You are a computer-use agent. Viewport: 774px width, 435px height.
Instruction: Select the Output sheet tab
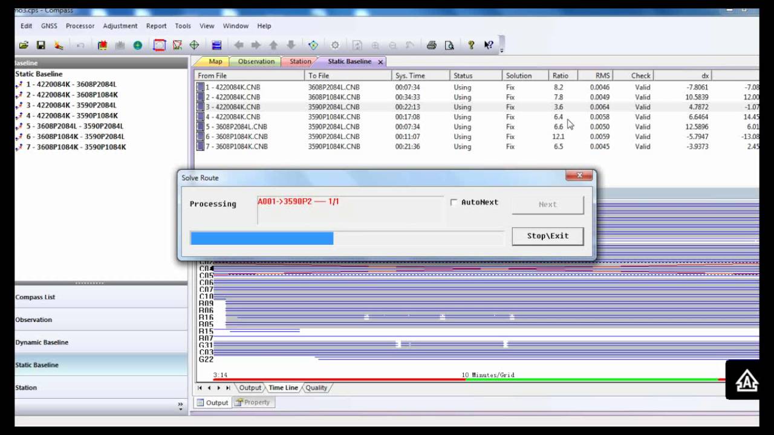point(250,388)
